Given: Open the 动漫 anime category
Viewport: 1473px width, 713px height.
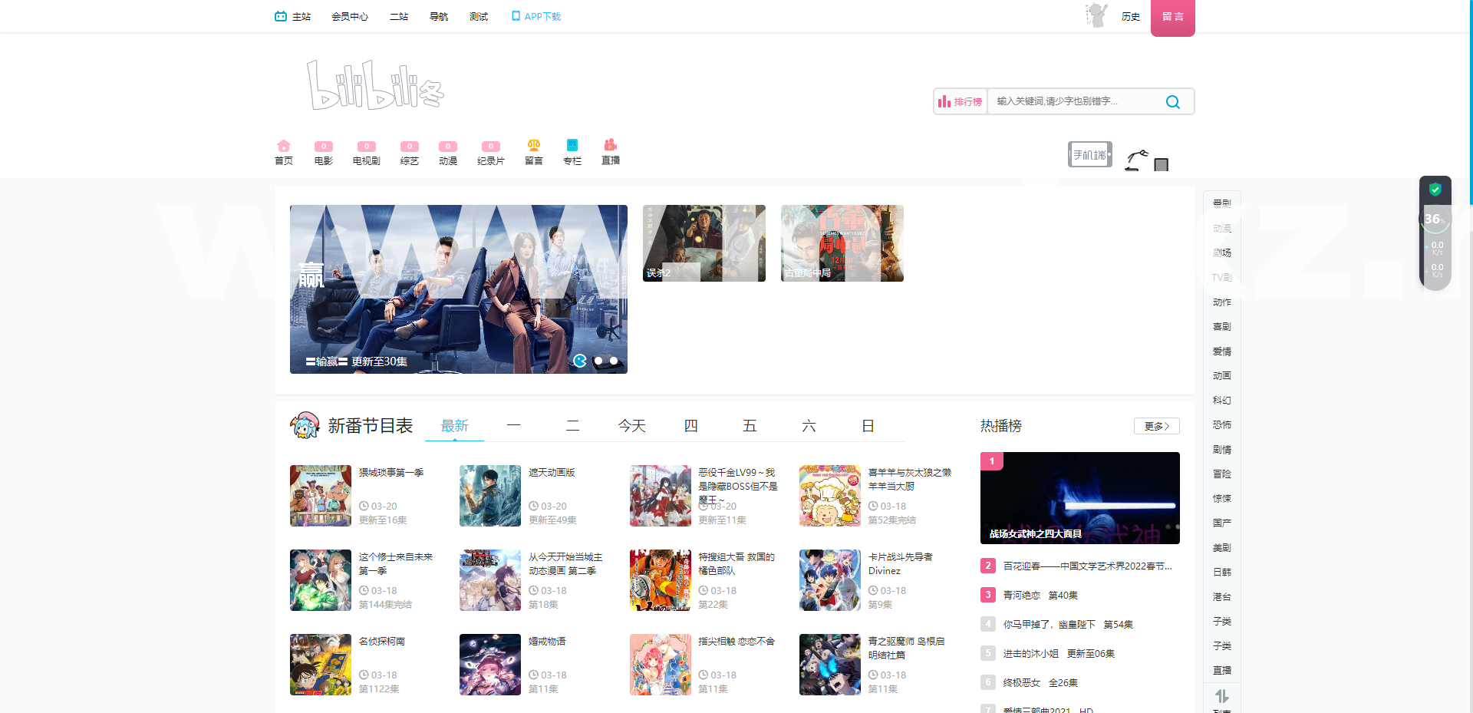Looking at the screenshot, I should [x=448, y=152].
